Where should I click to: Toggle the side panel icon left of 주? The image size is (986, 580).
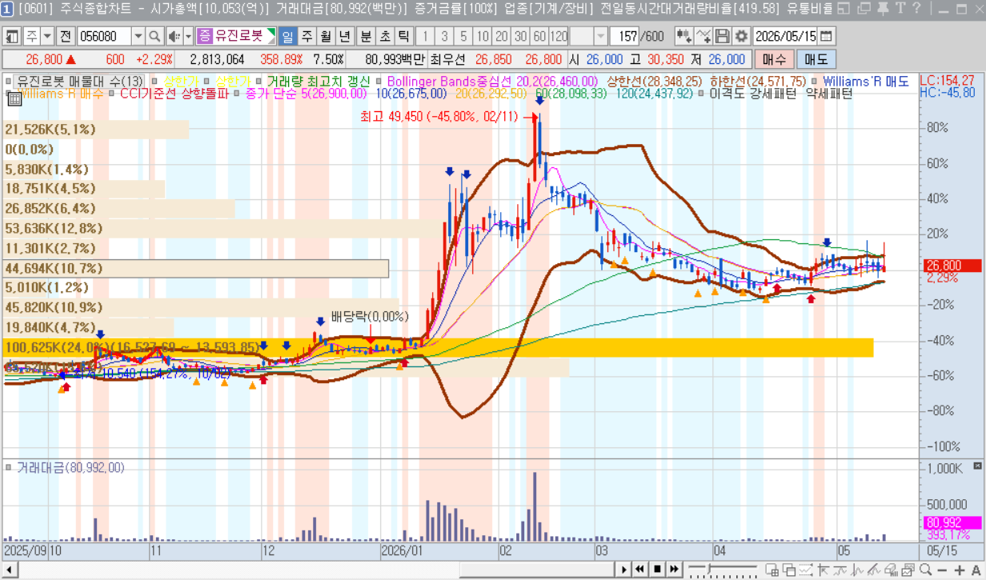pyautogui.click(x=13, y=37)
